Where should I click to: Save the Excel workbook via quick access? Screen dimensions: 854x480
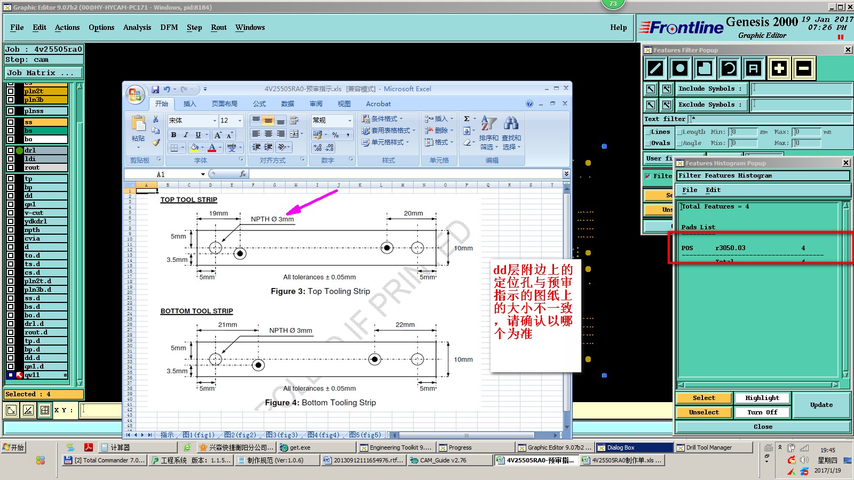155,90
